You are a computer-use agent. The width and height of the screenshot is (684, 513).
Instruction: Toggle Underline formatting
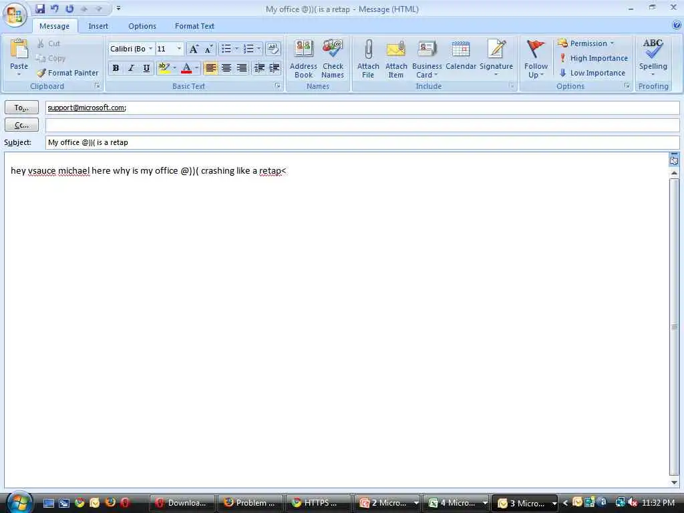[146, 68]
